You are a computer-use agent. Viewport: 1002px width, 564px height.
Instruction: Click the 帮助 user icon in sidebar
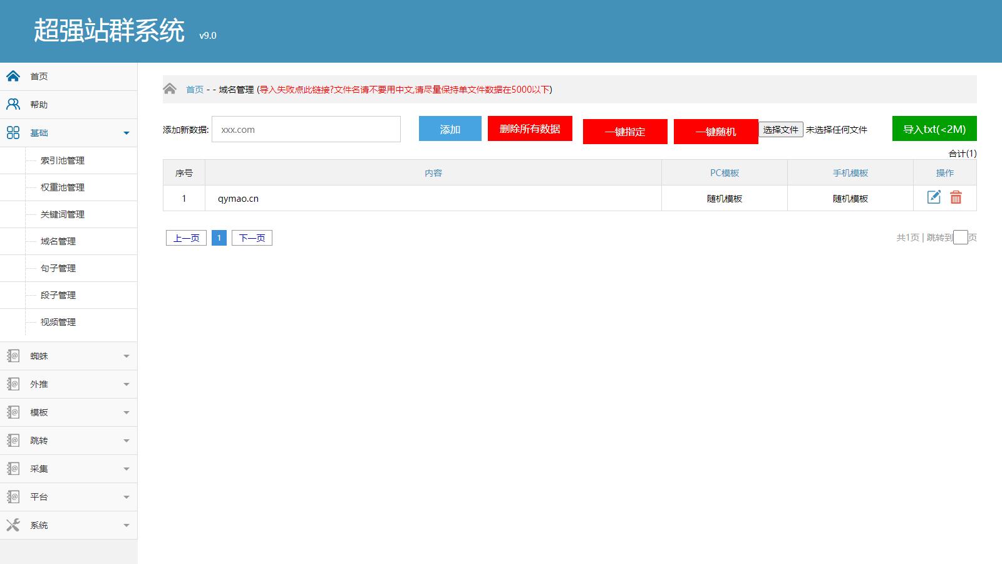click(x=13, y=105)
